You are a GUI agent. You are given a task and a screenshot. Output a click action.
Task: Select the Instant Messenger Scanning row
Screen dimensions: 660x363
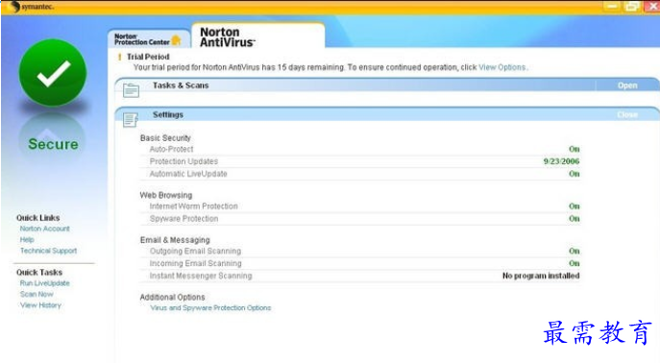(x=360, y=276)
